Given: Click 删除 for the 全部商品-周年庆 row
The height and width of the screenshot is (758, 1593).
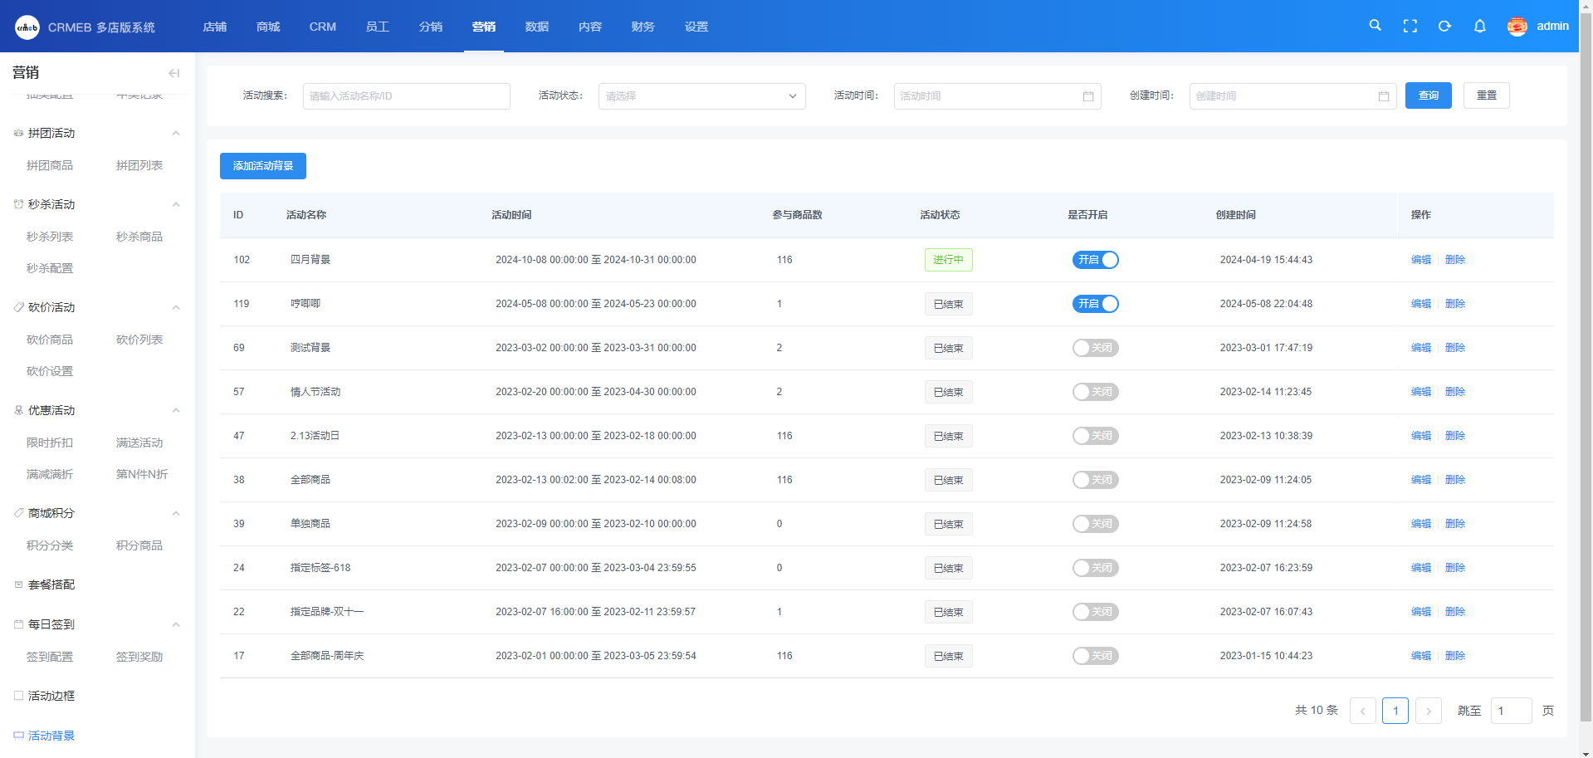Looking at the screenshot, I should pyautogui.click(x=1454, y=656).
